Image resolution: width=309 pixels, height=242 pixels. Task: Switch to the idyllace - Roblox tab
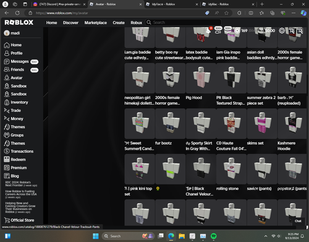pos(172,4)
